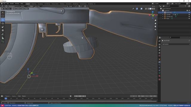Hide the Cylinder.001 object via eye icon

[189, 17]
